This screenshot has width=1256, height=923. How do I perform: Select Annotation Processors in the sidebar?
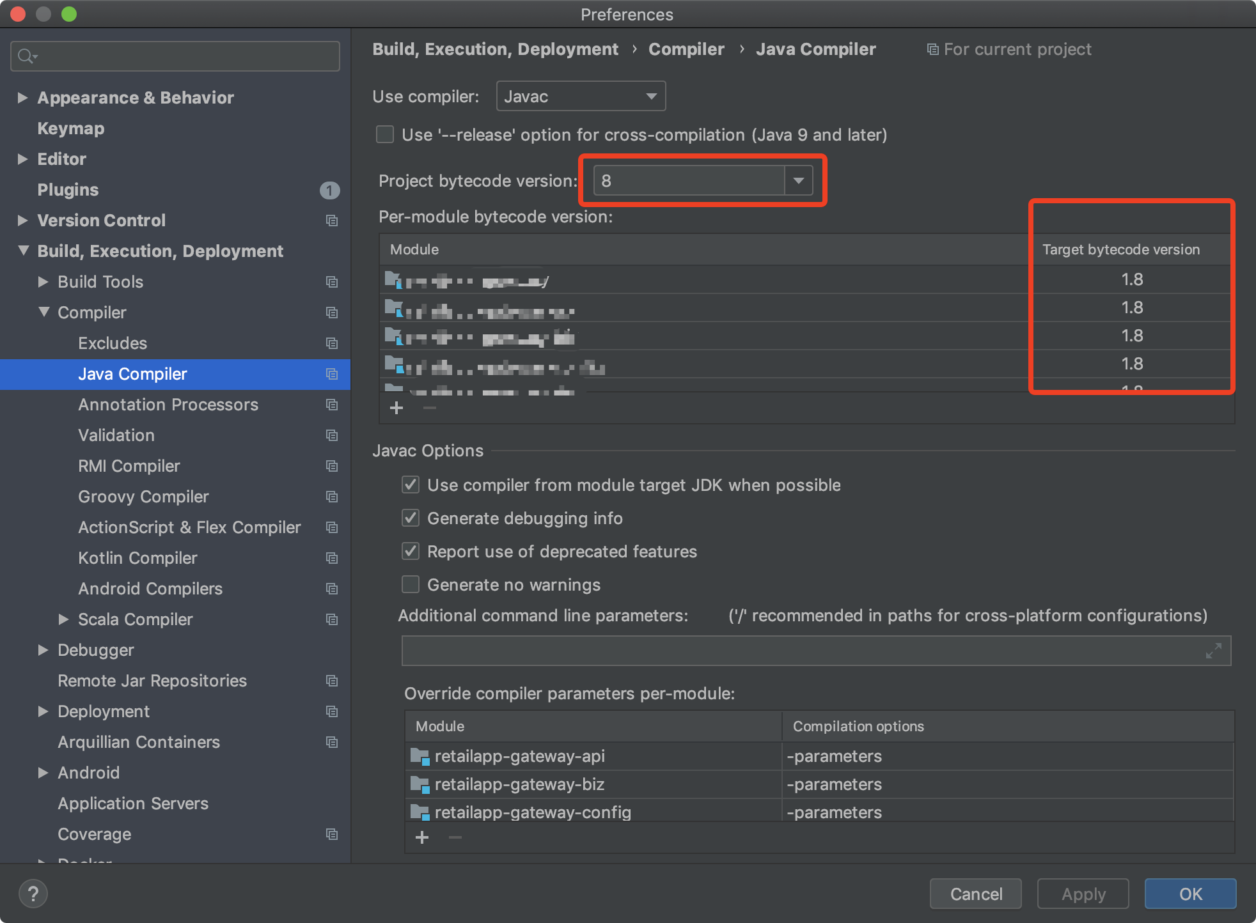[x=168, y=405]
